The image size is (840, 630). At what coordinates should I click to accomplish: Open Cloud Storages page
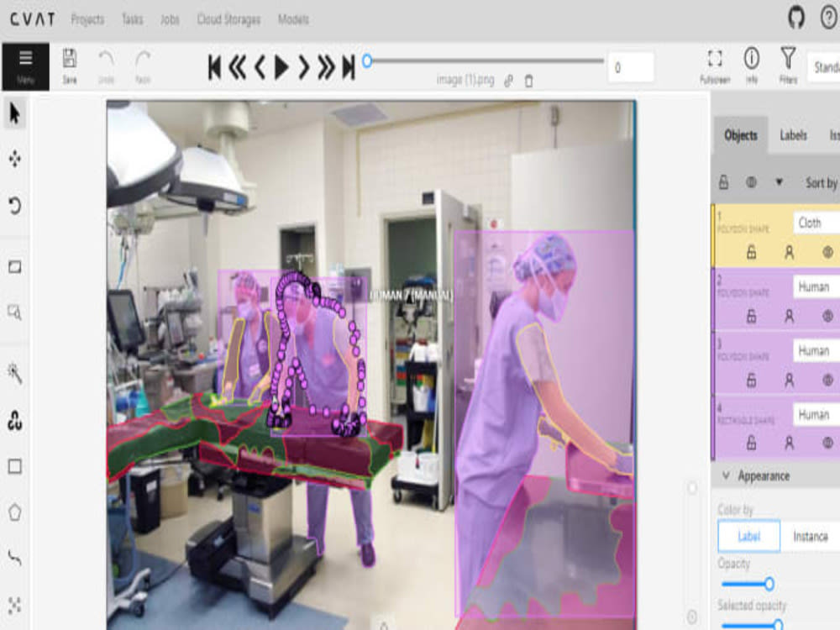tap(228, 20)
